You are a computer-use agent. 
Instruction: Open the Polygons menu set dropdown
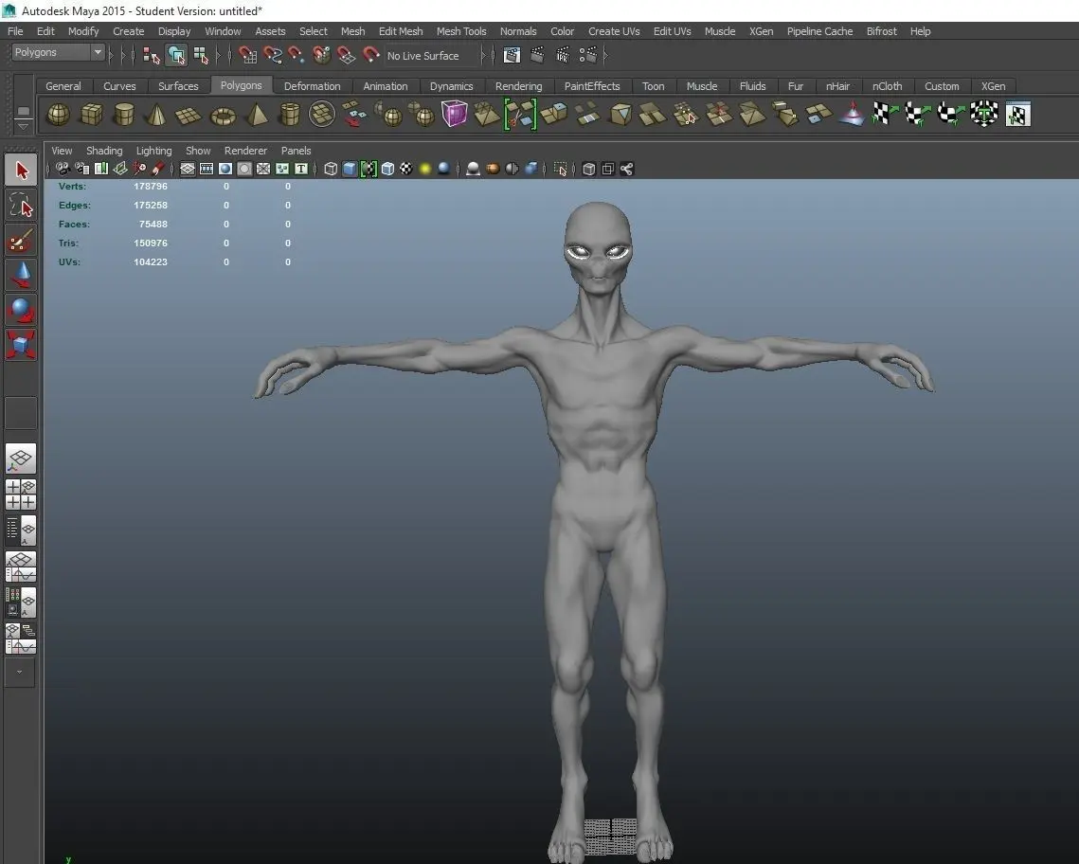click(x=58, y=52)
